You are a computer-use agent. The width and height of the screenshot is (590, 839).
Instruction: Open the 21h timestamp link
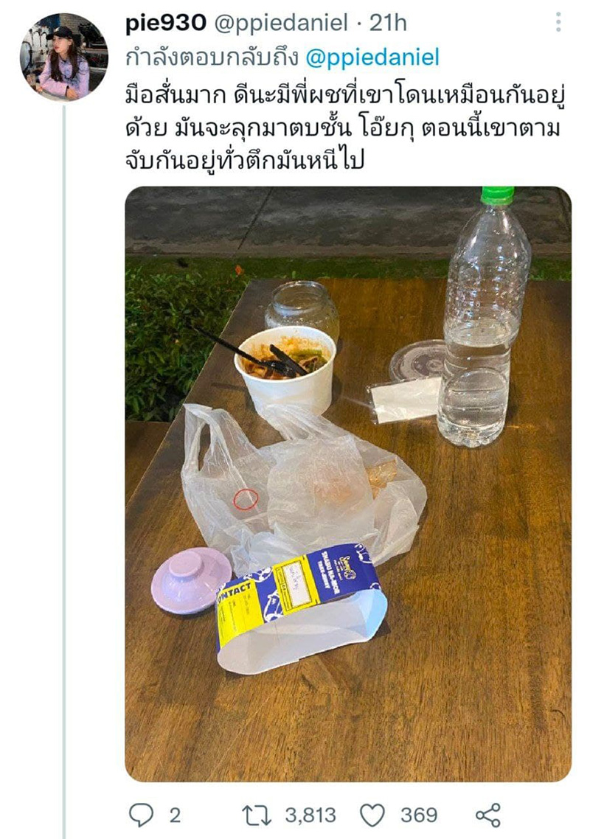click(388, 23)
